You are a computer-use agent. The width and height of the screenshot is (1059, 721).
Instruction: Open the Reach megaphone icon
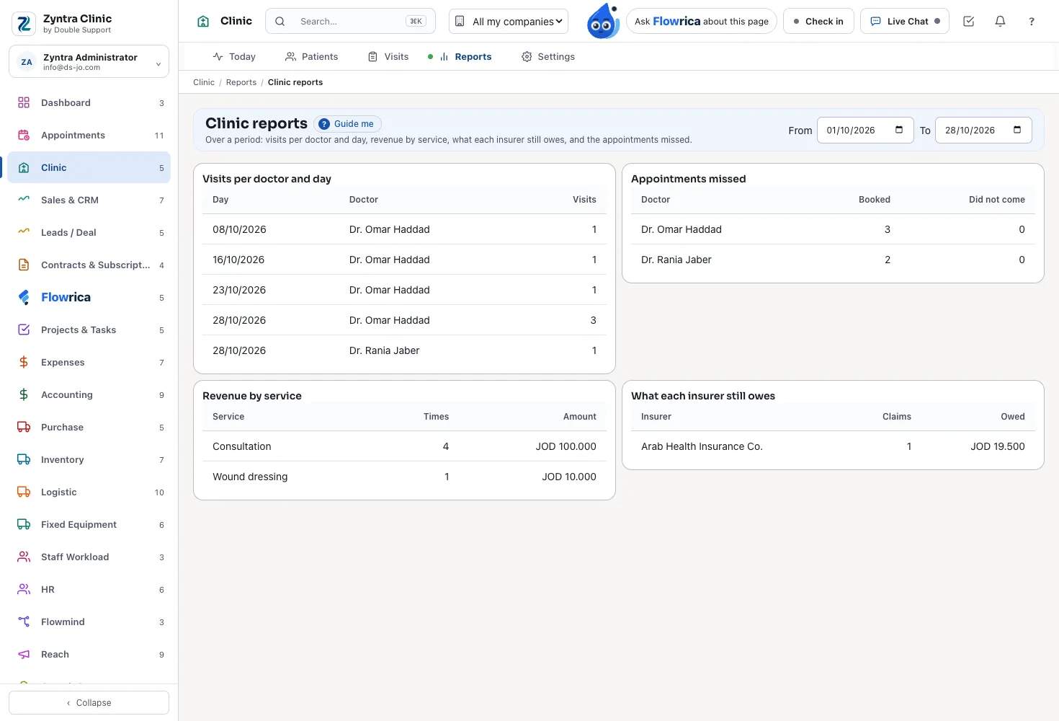[x=24, y=655]
